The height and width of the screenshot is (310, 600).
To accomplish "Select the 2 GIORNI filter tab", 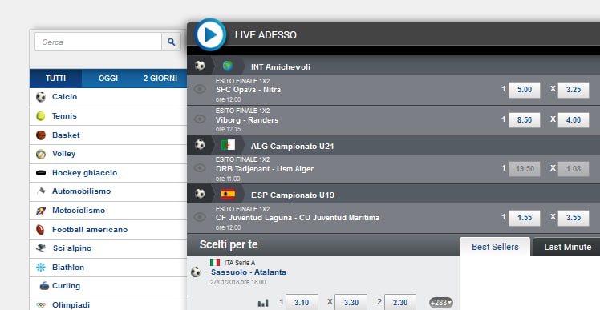I will (x=160, y=79).
